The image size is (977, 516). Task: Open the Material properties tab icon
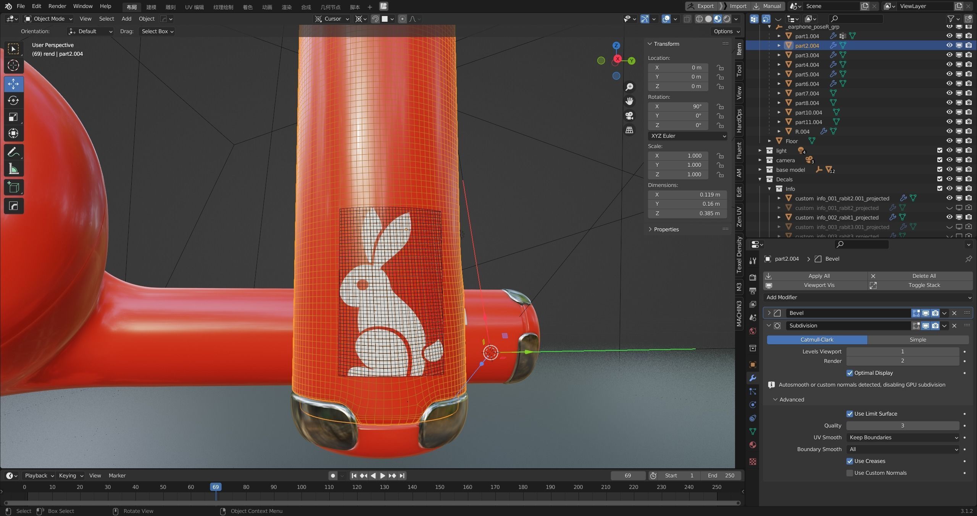point(753,445)
